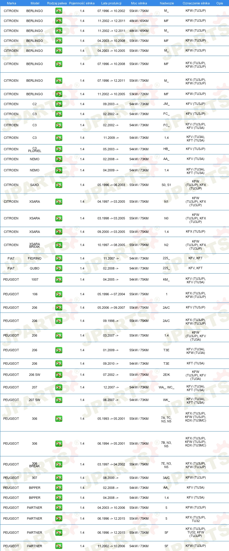This screenshot has width=229, height=551.
Task: Select the 2E/K body code cell
Action: pyautogui.click(x=166, y=375)
